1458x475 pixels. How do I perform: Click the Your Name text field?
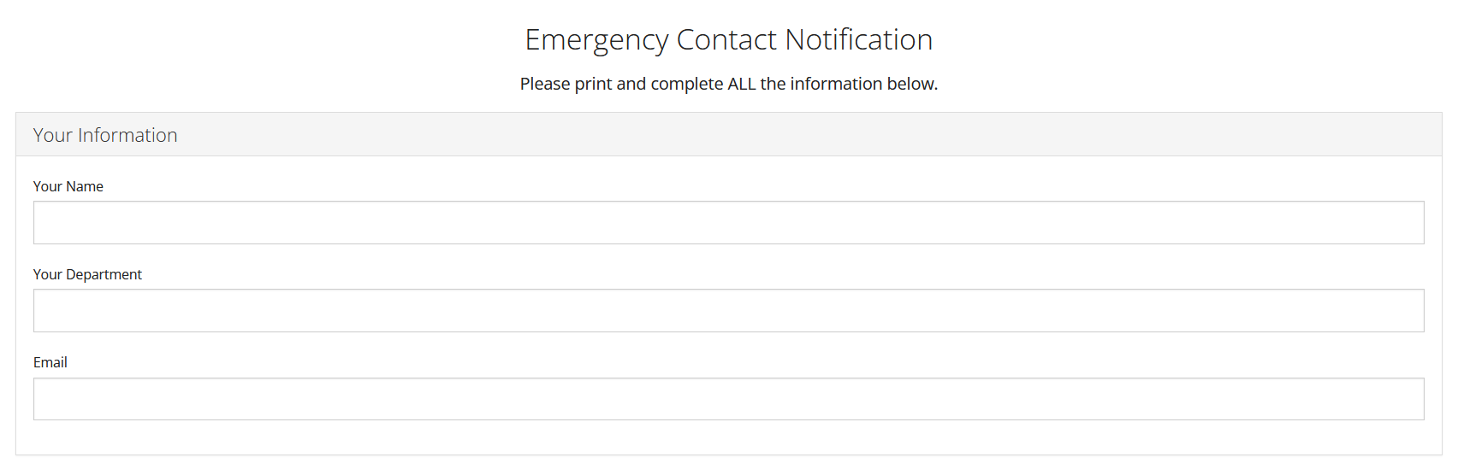pos(728,223)
